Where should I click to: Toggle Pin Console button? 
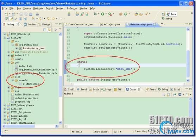click(x=175, y=95)
